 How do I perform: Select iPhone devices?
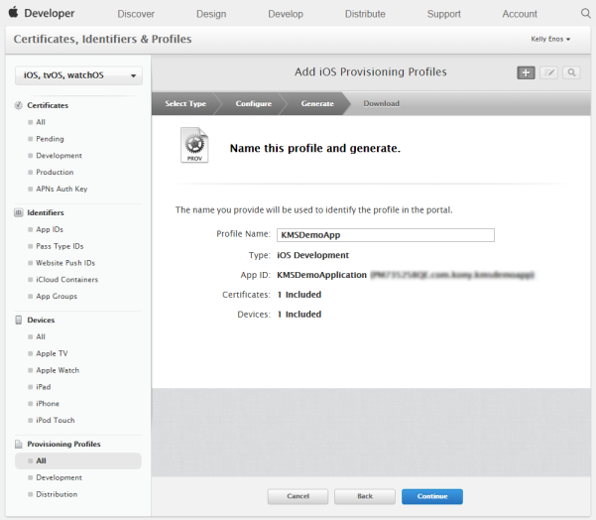click(48, 404)
